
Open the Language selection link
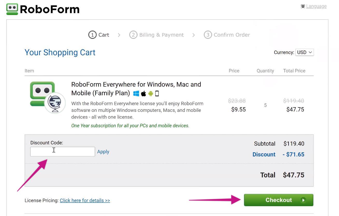(316, 6)
